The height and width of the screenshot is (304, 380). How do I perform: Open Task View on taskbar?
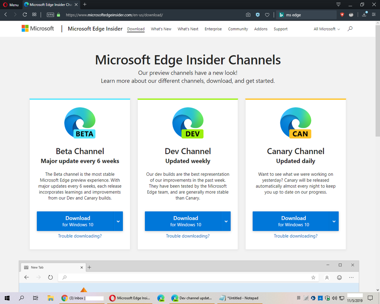35,298
